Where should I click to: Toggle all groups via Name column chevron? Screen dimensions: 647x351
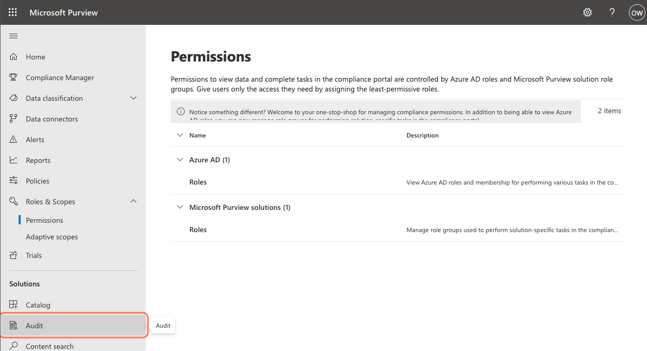coord(180,135)
